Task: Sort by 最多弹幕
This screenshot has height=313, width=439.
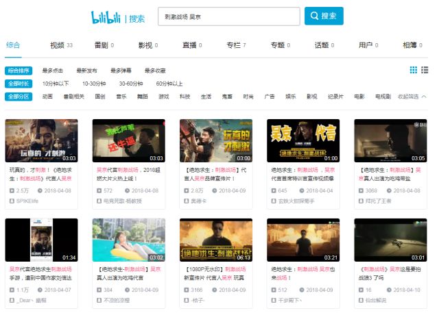Action: [121, 71]
